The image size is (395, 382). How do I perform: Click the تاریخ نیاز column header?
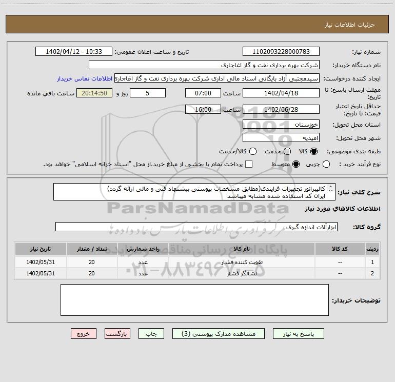41,249
